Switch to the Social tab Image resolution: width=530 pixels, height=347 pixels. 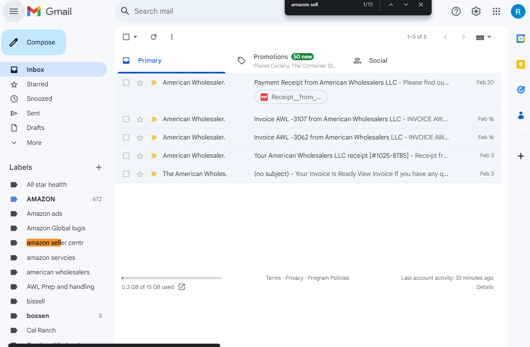point(403,61)
